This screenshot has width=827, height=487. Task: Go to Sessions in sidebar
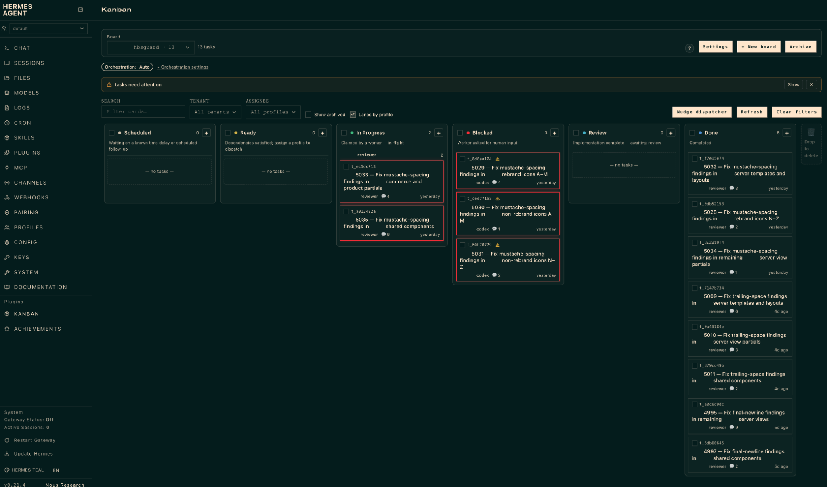(29, 63)
